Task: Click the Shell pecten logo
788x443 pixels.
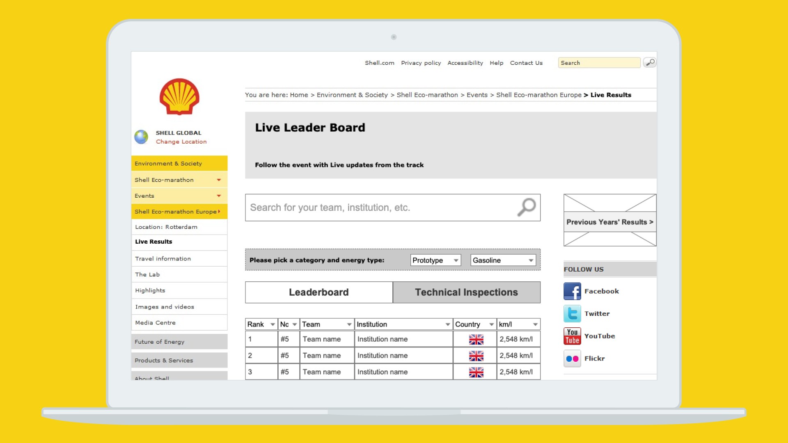Action: (179, 97)
